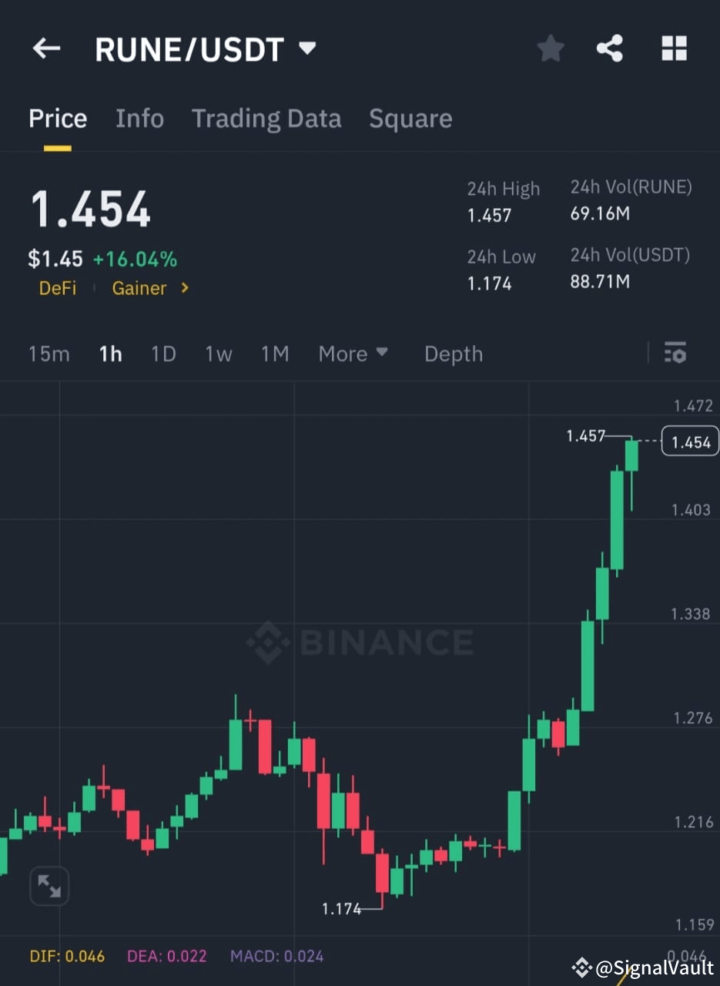The width and height of the screenshot is (720, 986).
Task: Open the Info tab
Action: pos(139,119)
